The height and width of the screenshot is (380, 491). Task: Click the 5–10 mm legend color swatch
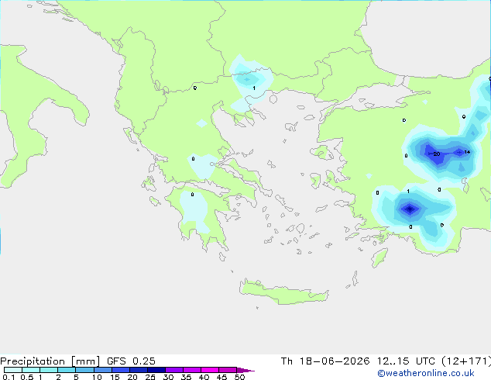(84, 370)
